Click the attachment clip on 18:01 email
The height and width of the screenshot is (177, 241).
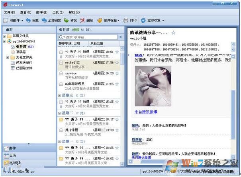(x=61, y=56)
